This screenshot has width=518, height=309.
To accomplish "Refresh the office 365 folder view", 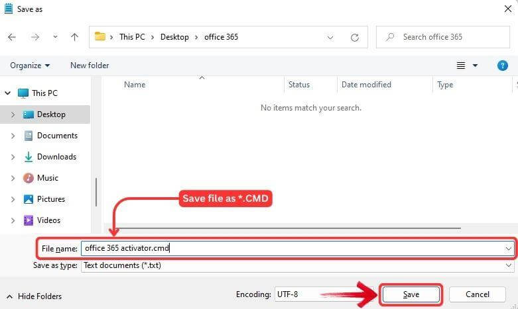I will (354, 37).
